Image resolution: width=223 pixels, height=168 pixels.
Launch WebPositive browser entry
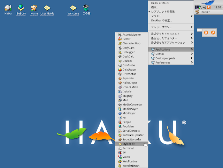pyautogui.click(x=132, y=161)
